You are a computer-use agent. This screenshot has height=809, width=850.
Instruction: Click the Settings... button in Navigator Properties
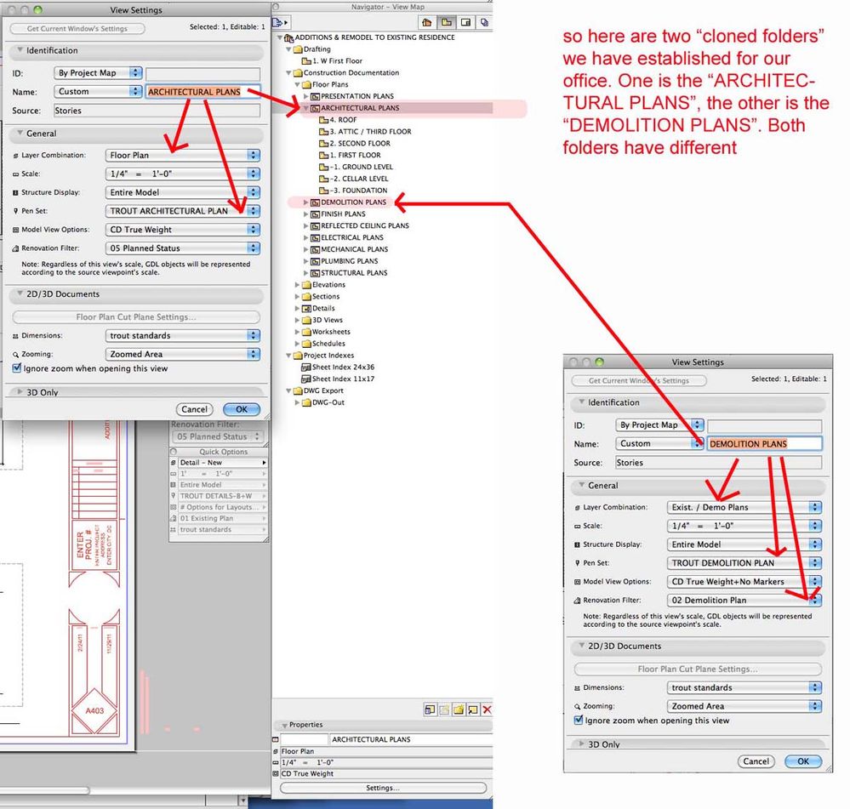[383, 788]
